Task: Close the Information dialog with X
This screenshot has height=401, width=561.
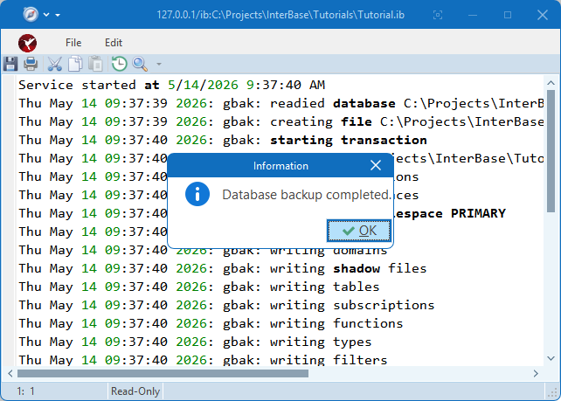Action: [376, 165]
